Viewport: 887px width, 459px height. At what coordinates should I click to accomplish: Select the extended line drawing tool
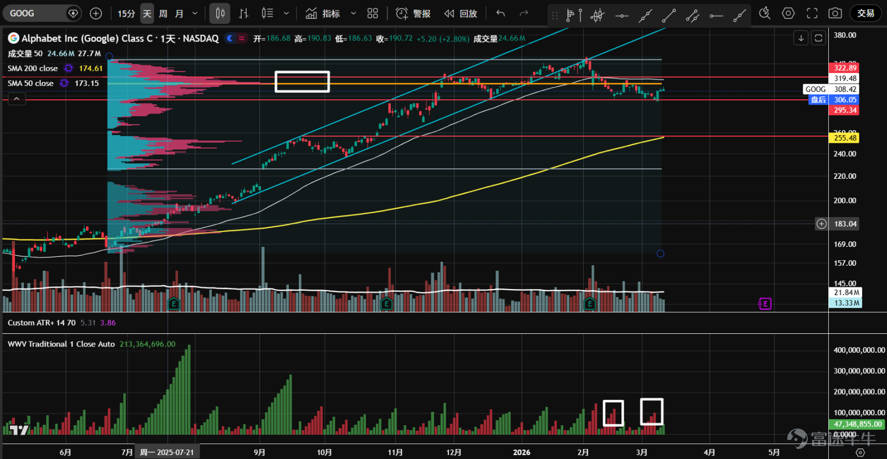tap(645, 16)
